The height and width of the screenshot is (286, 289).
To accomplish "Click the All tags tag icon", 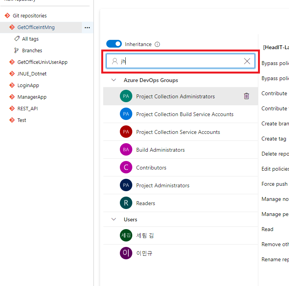I will (x=17, y=39).
